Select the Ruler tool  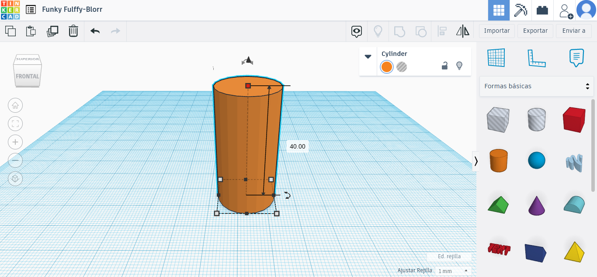[537, 58]
